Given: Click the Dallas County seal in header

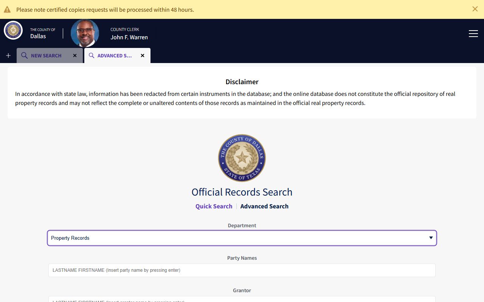Looking at the screenshot, I should pos(13,30).
